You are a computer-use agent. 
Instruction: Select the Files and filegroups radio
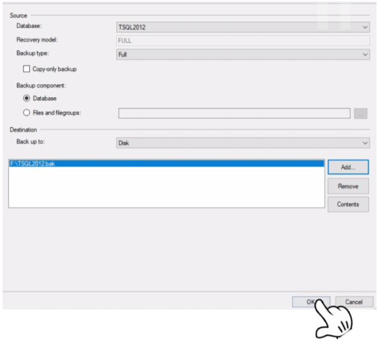point(26,113)
